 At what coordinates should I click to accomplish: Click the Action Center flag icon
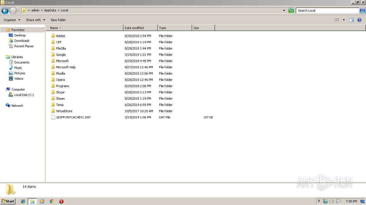pyautogui.click(x=339, y=201)
